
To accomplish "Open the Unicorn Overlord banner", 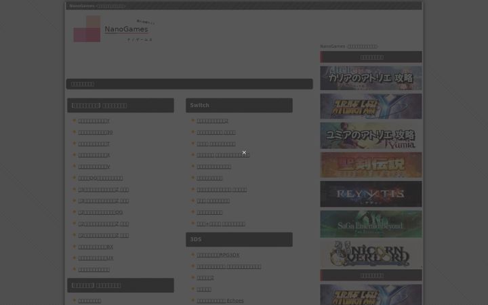I will tap(371, 253).
